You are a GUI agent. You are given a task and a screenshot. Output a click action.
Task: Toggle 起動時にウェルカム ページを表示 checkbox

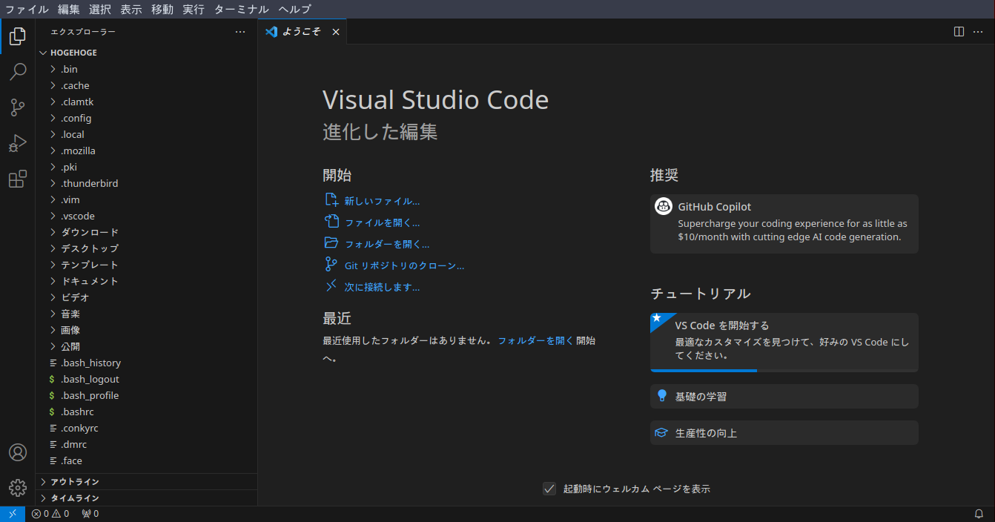(549, 489)
